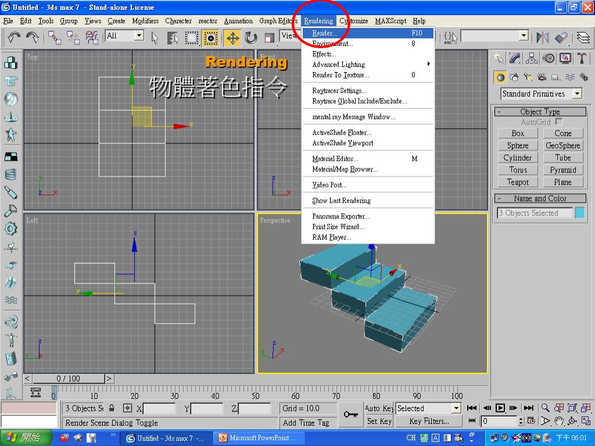Open the Key Filters... dialog
This screenshot has height=446, width=595.
(x=429, y=421)
